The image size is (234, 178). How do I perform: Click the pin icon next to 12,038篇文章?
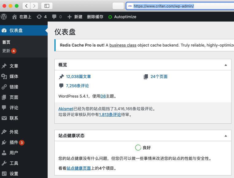coord(61,77)
